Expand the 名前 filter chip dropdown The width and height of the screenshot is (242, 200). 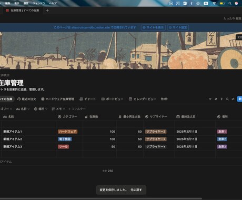coord(23,109)
